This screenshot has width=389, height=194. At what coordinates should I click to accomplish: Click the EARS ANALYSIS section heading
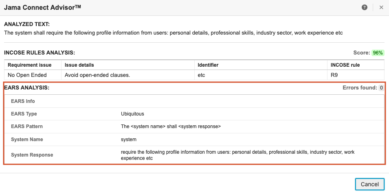26,87
